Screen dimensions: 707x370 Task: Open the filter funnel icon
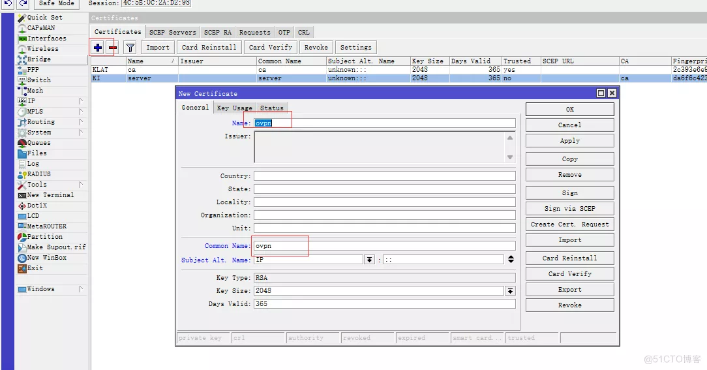click(x=130, y=47)
